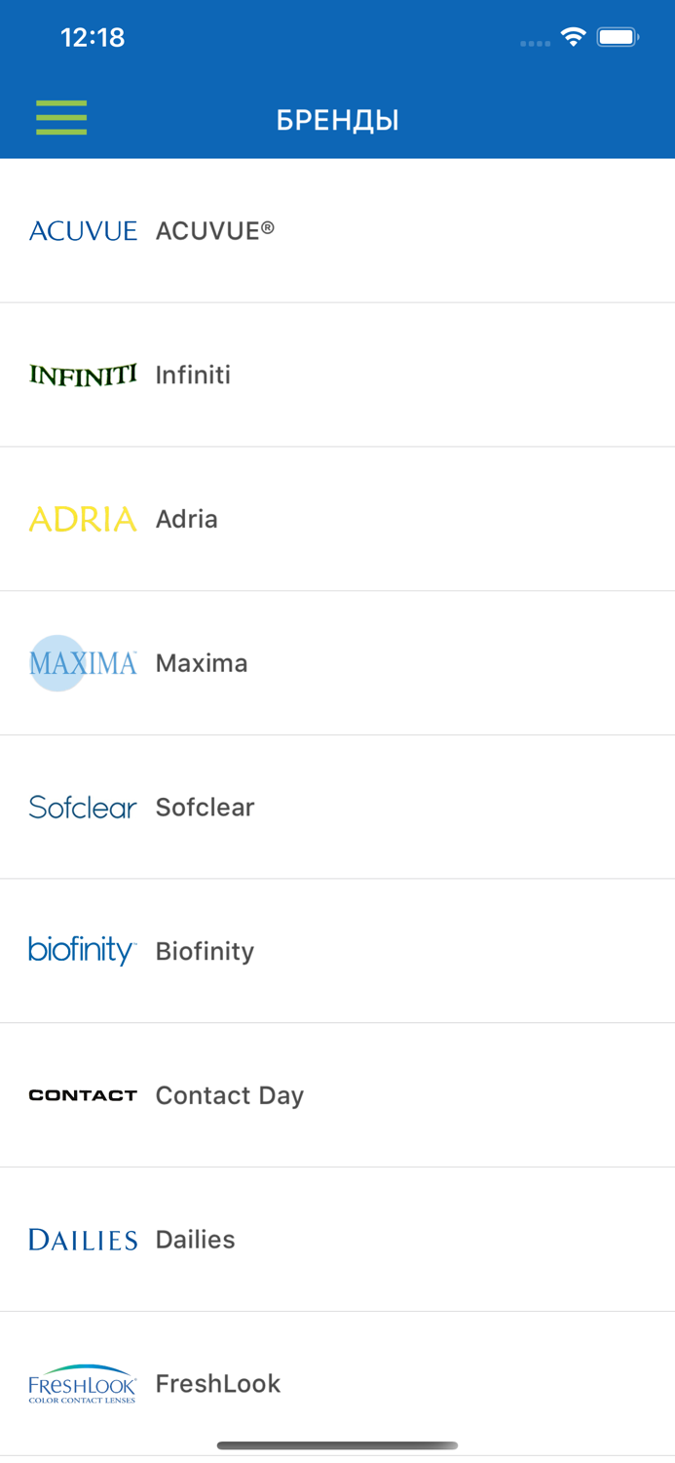Select the Maxima list entry
Image resolution: width=675 pixels, height=1463 pixels.
click(x=202, y=663)
